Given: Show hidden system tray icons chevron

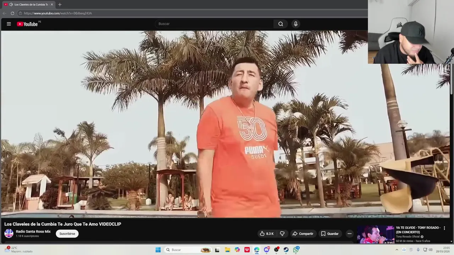Looking at the screenshot, I should click(397, 250).
